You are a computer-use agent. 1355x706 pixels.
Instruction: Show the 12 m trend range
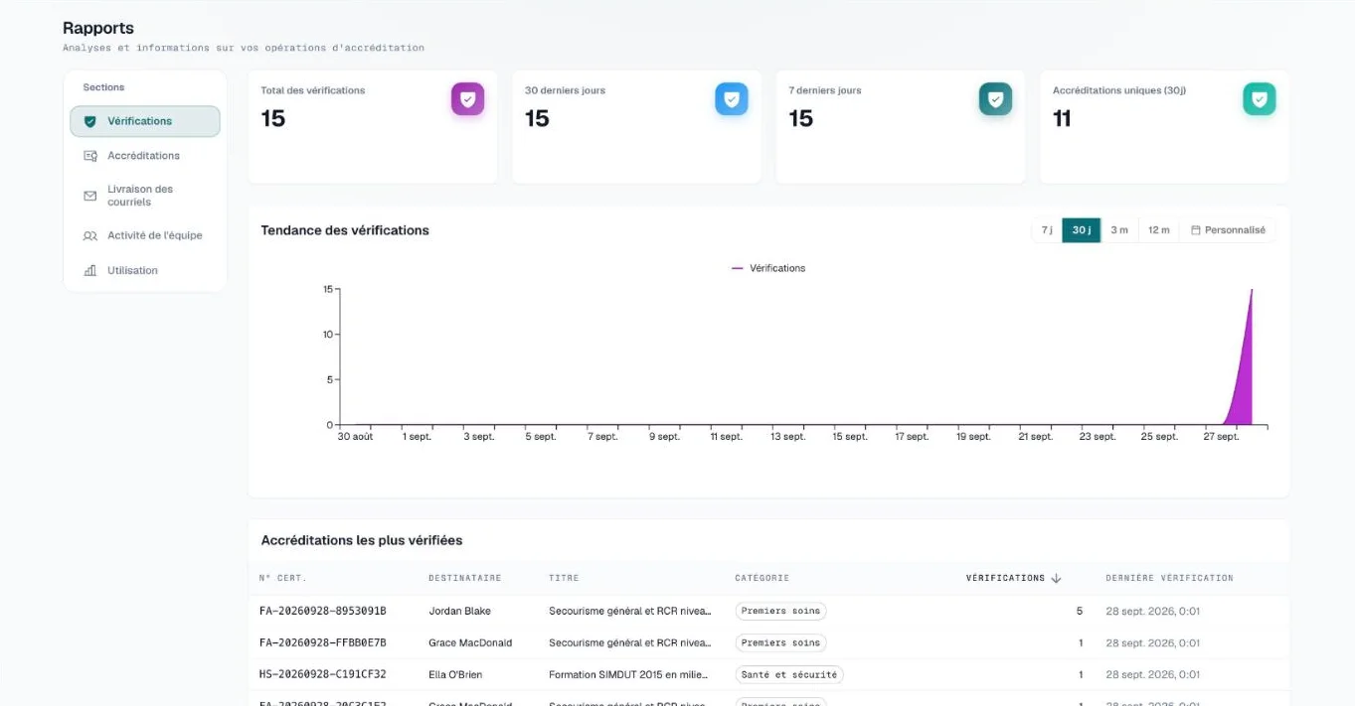coord(1159,230)
